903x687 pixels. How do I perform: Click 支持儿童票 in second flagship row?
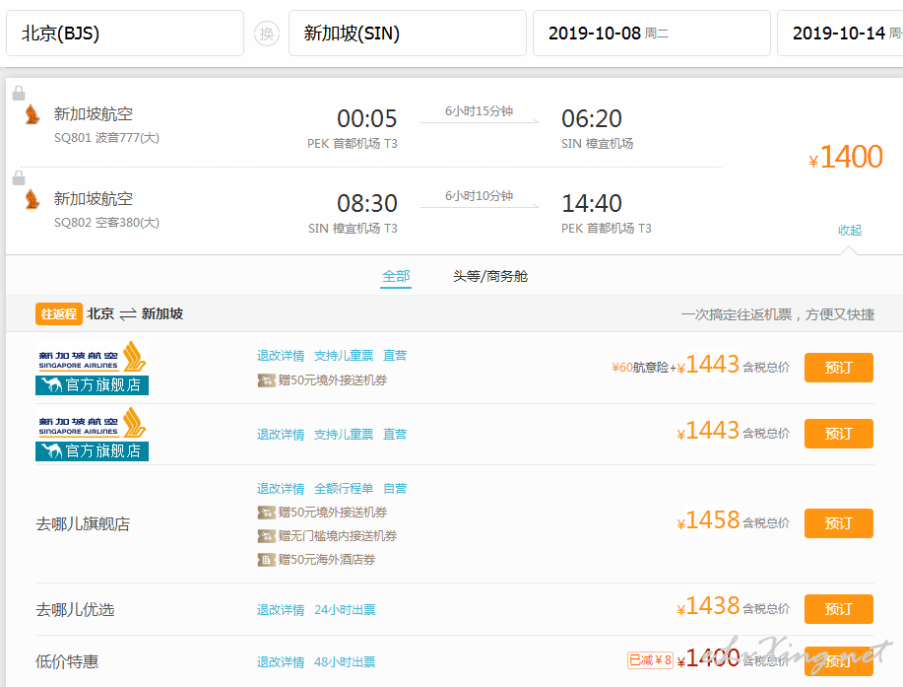[344, 434]
